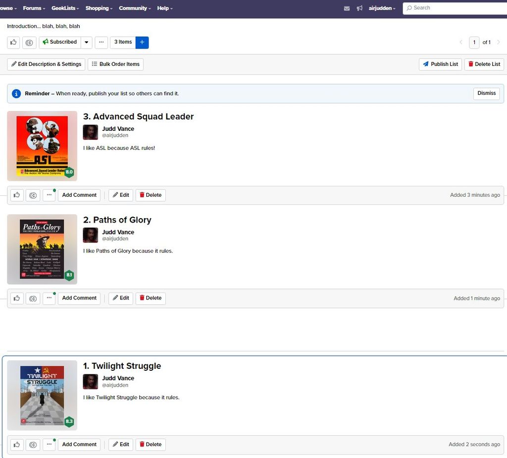Open the airjudden account dropdown
The image size is (507, 458).
point(382,8)
